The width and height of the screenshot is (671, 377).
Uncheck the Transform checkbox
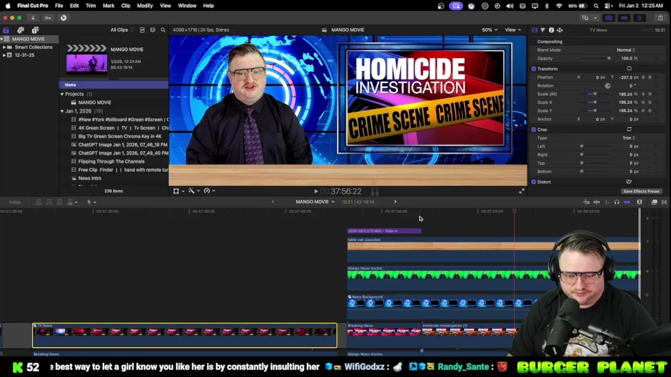(x=534, y=69)
